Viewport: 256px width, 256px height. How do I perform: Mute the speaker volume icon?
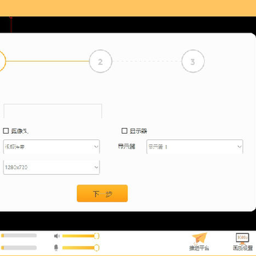point(57,236)
